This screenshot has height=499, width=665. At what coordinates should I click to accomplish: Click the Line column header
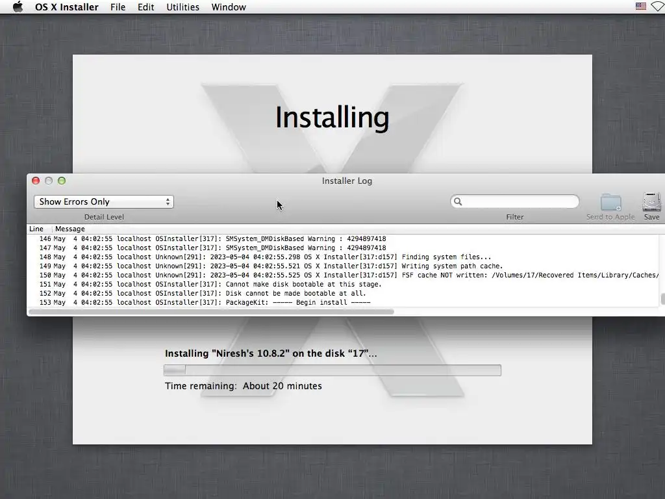pyautogui.click(x=36, y=229)
